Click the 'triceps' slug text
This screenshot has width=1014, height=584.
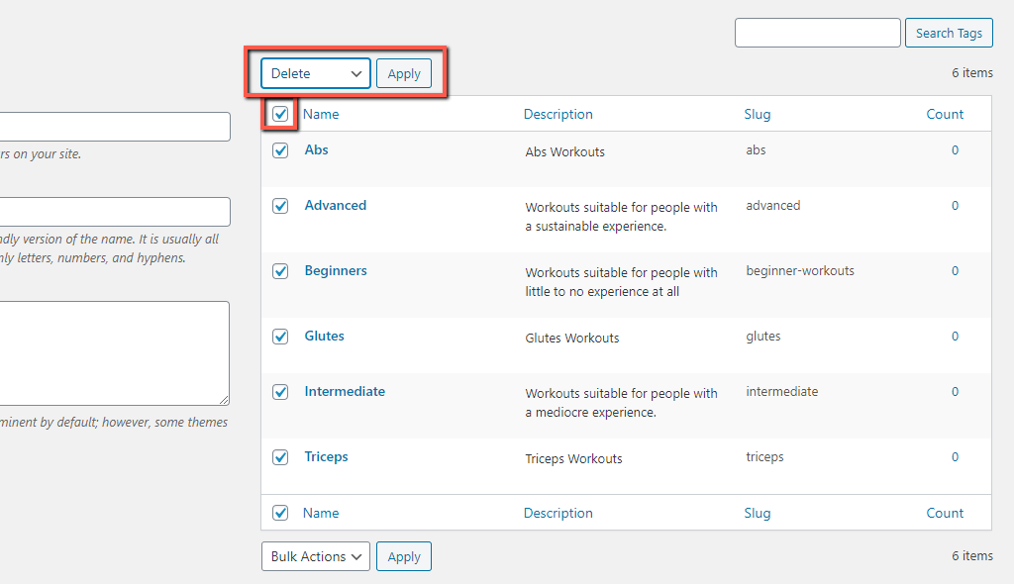point(764,456)
